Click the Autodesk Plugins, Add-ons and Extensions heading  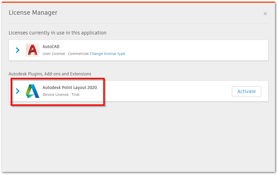click(50, 74)
